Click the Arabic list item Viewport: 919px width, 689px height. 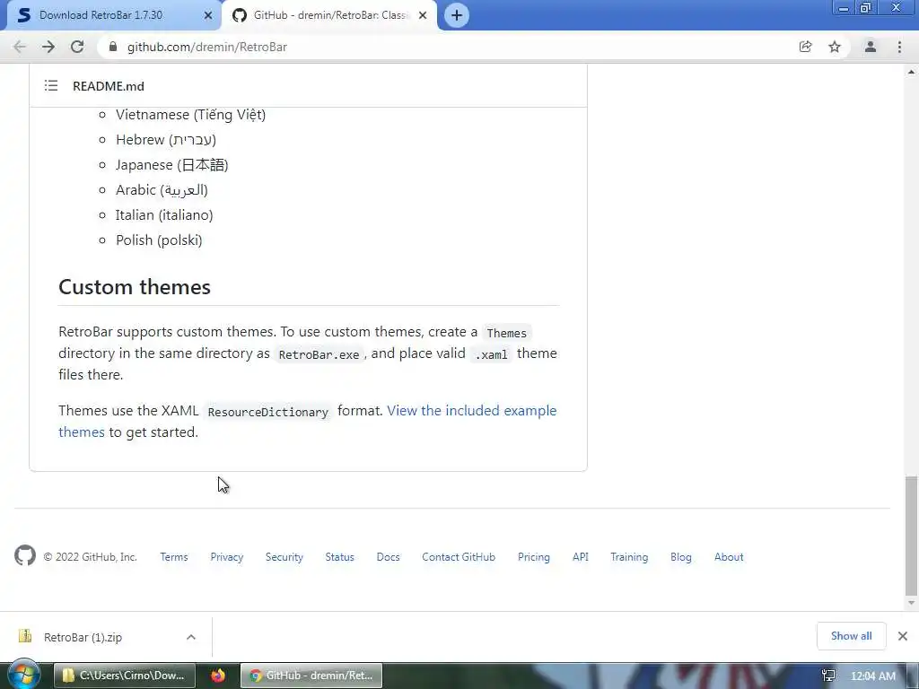(162, 190)
